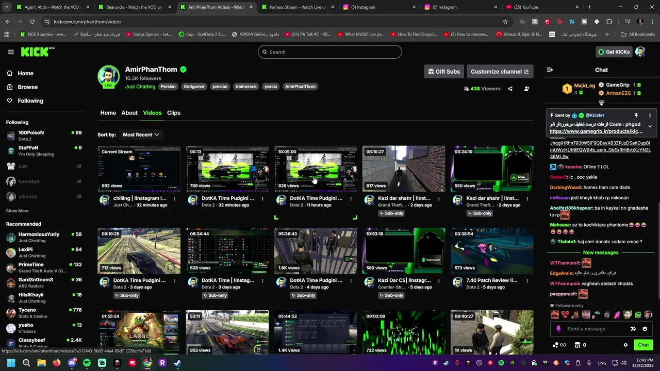Viewport: 660px width, 371px height.
Task: Click the Just Chatting category link
Action: [x=140, y=87]
